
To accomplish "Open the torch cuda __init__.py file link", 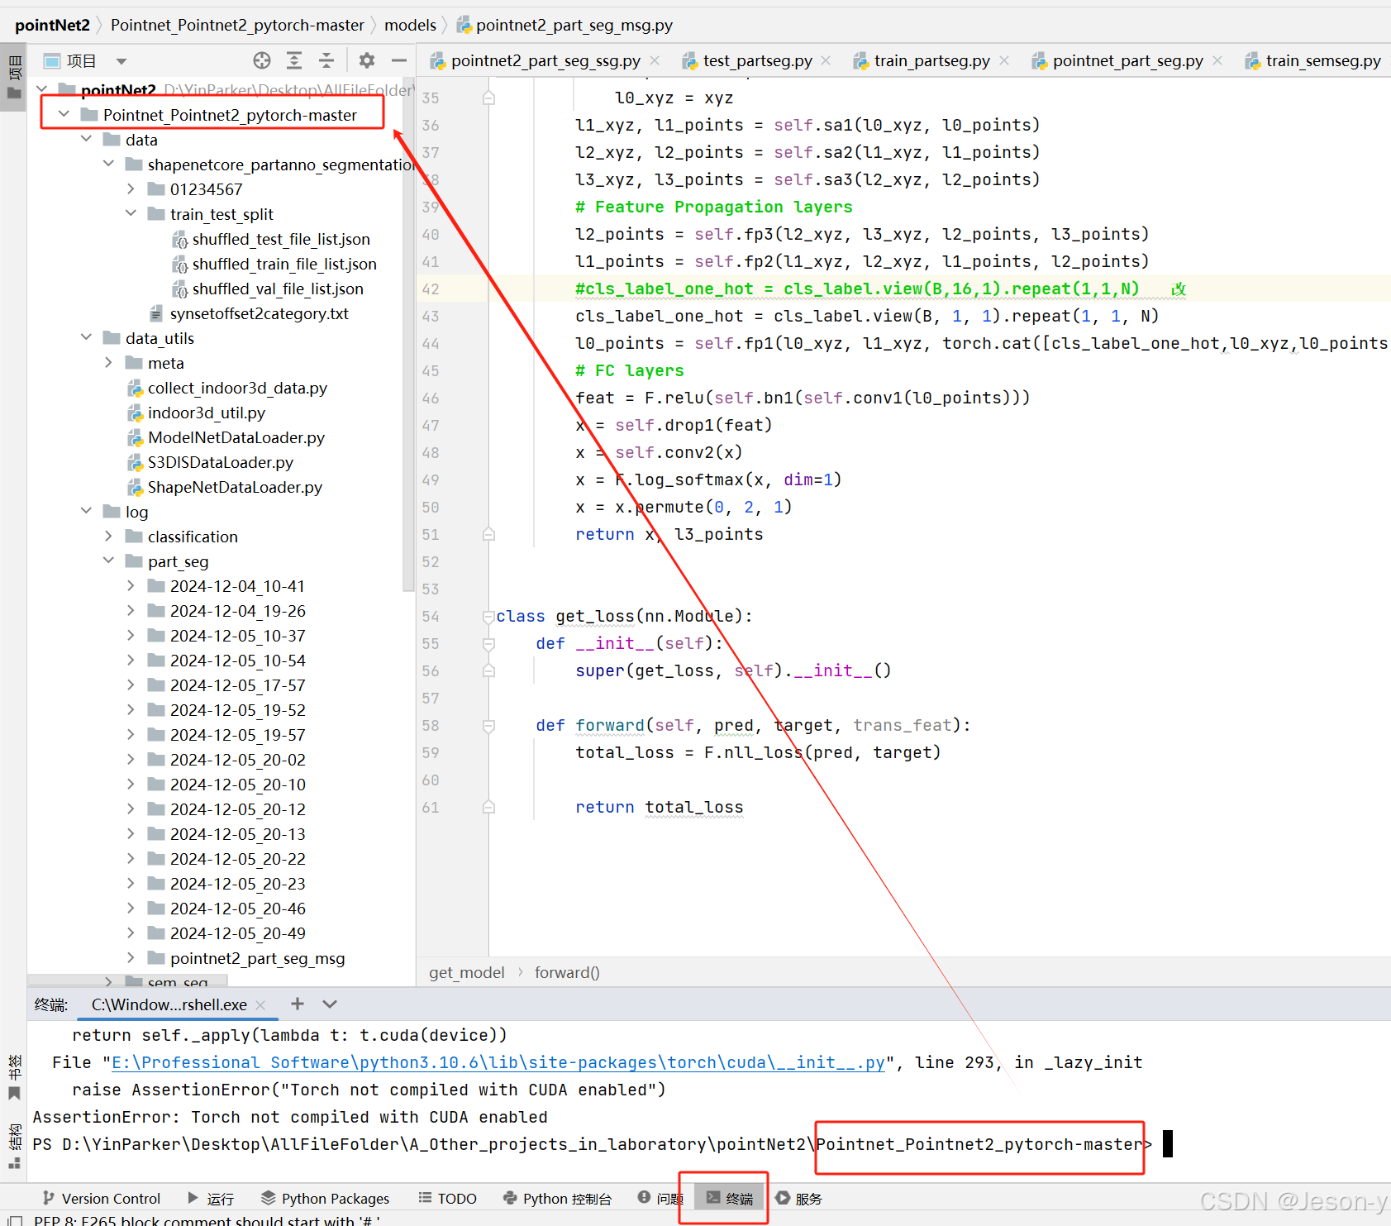I will (x=498, y=1062).
